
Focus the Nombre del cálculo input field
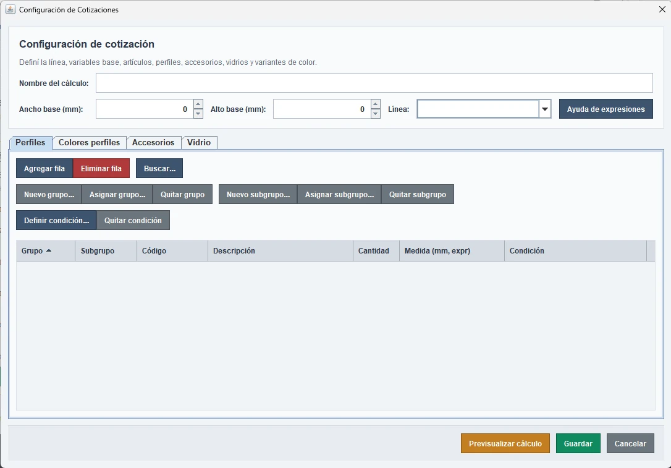coord(374,83)
